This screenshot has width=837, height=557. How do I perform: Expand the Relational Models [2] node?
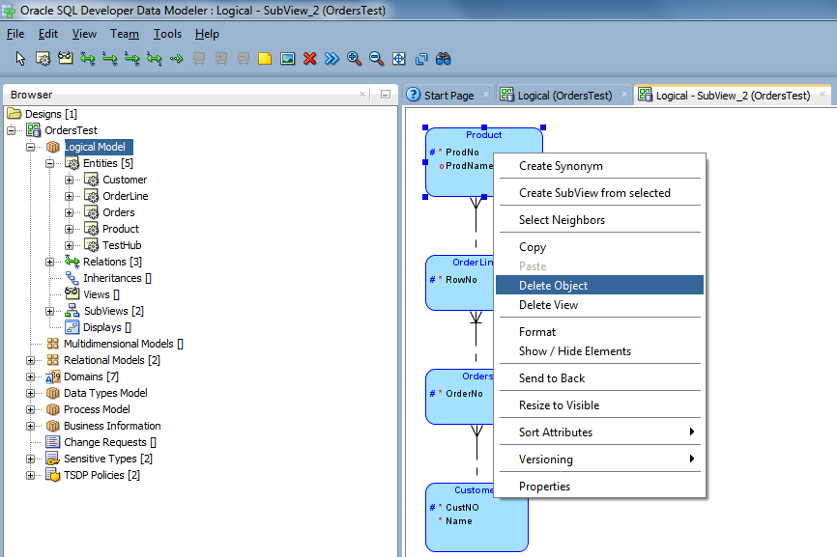point(30,361)
